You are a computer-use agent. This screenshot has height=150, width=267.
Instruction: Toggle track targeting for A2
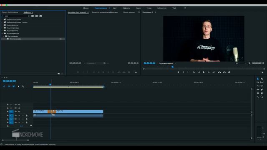pos(11,119)
